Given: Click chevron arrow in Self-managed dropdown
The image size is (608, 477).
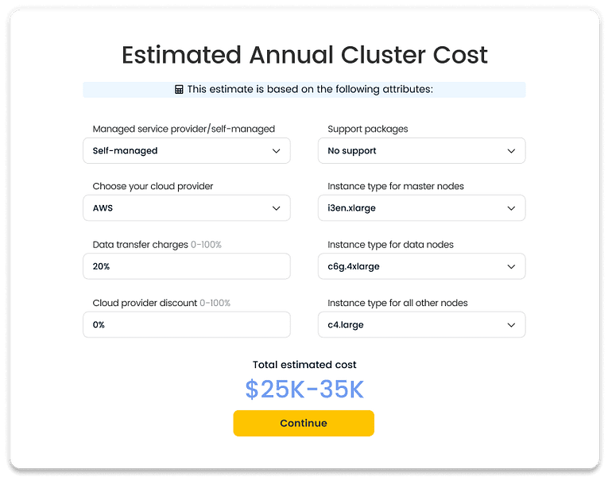Looking at the screenshot, I should [x=276, y=151].
